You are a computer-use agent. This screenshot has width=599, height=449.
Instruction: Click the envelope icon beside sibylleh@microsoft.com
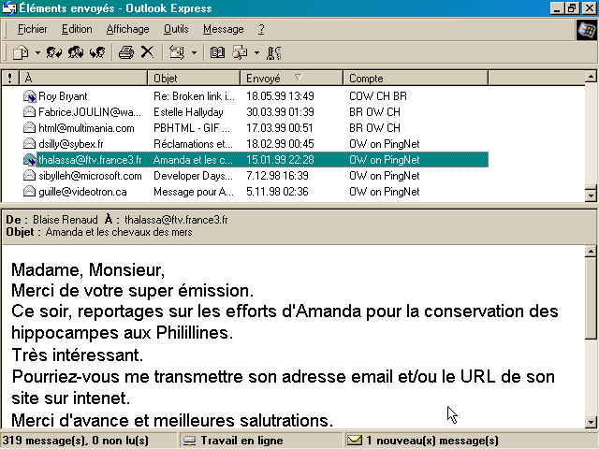[x=29, y=176]
